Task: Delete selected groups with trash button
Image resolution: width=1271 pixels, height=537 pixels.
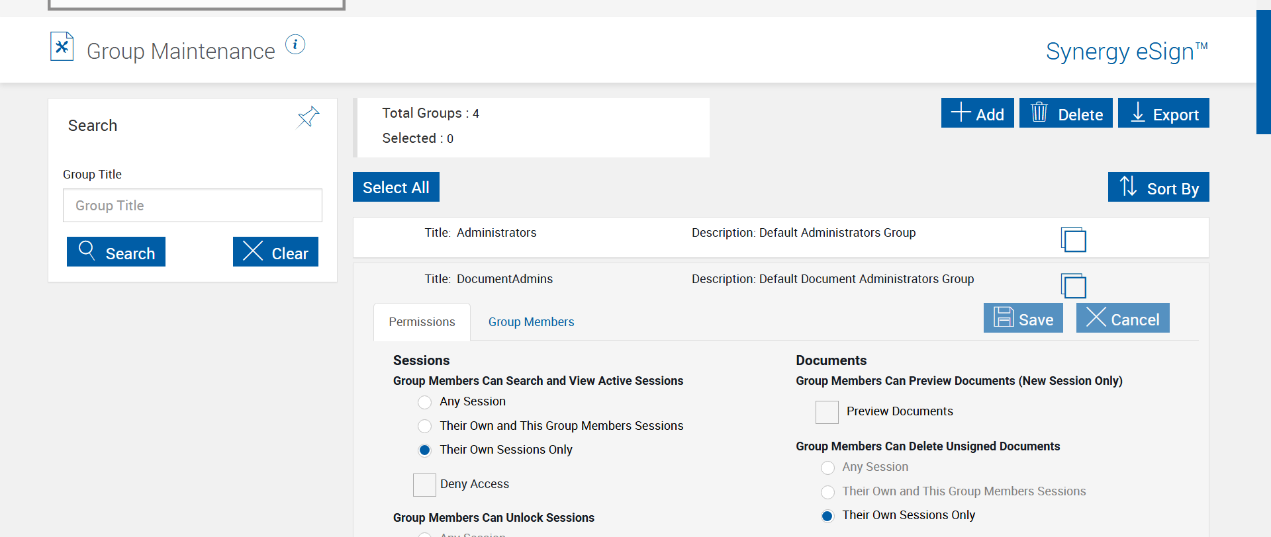Action: pyautogui.click(x=1065, y=113)
